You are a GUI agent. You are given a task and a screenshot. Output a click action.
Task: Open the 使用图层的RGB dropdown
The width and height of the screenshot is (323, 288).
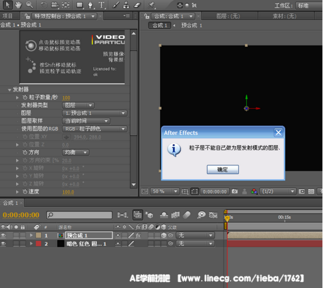click(x=94, y=129)
